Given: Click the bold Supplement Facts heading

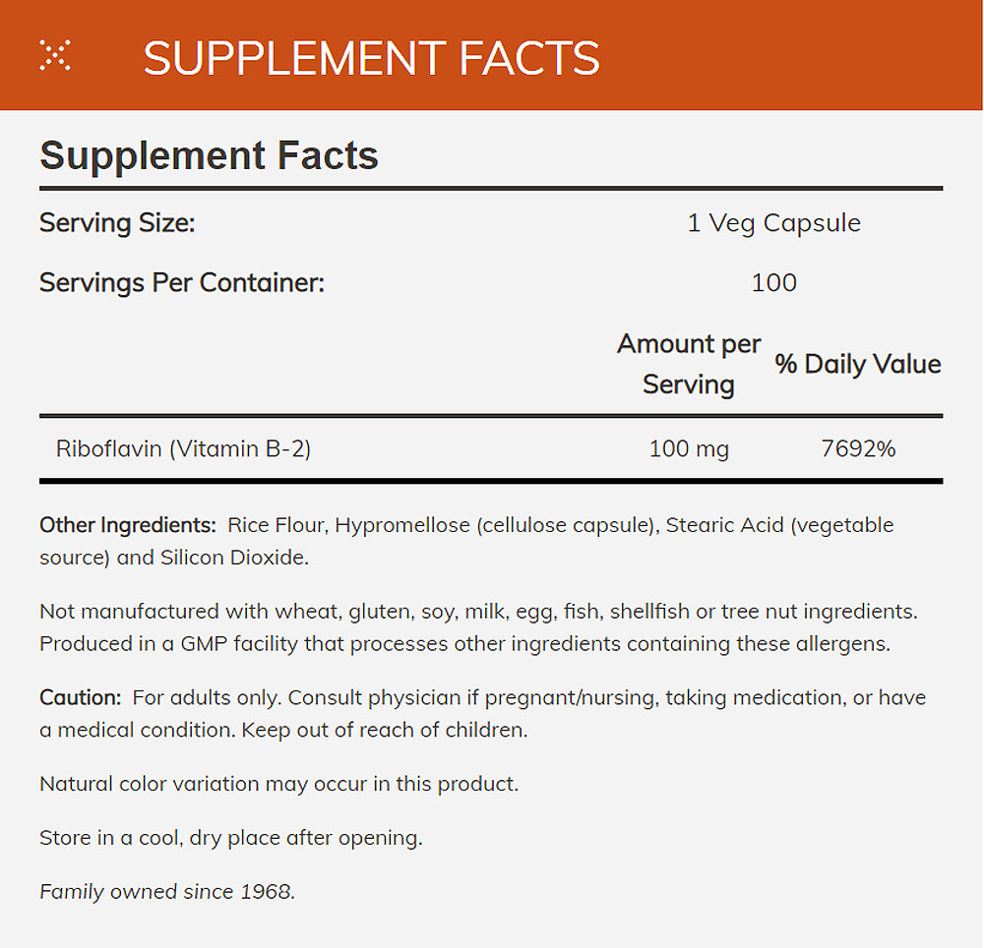Looking at the screenshot, I should pos(209,156).
